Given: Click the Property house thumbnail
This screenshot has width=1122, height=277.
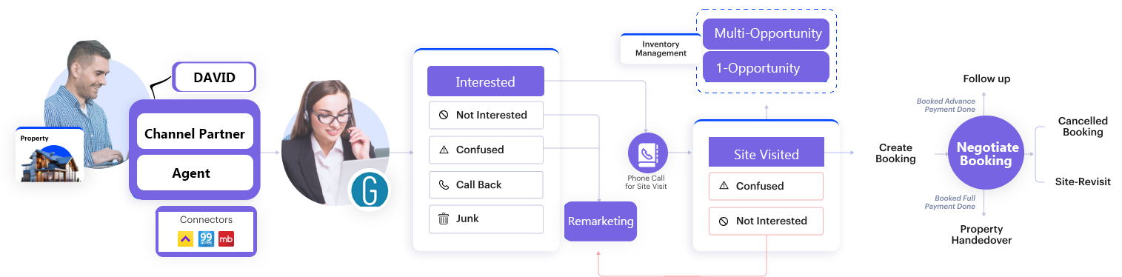Looking at the screenshot, I should click(x=49, y=155).
